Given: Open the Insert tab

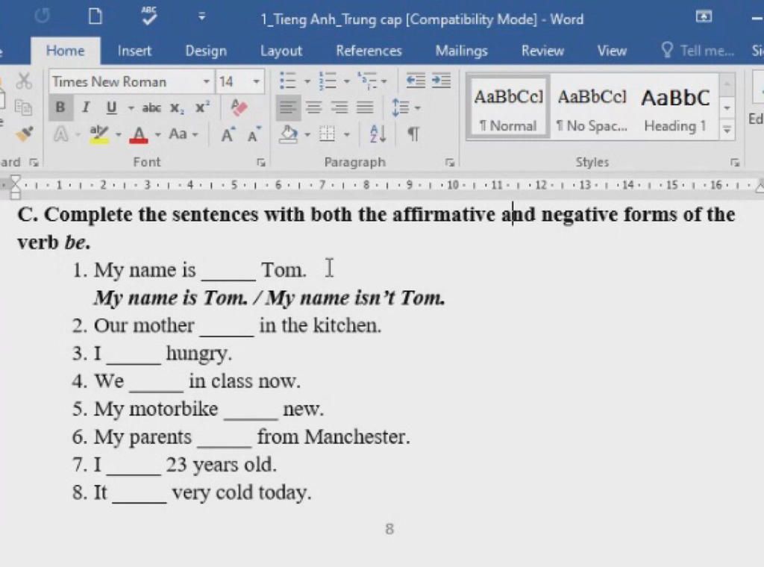Looking at the screenshot, I should click(134, 51).
